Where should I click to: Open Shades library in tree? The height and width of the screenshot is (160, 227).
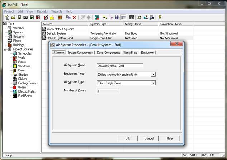click(23, 75)
